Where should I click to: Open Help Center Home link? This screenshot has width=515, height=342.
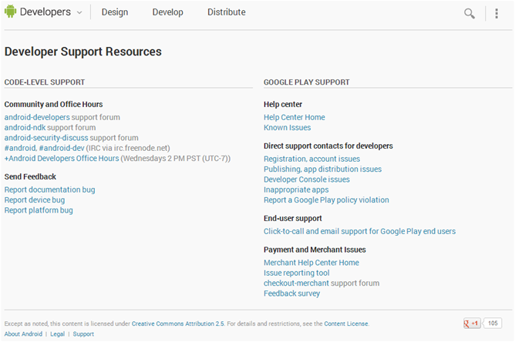click(x=295, y=117)
